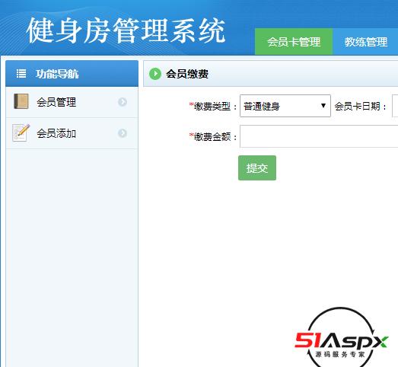The height and width of the screenshot is (367, 398).
Task: Click the 缴费金额 input field
Action: [319, 136]
